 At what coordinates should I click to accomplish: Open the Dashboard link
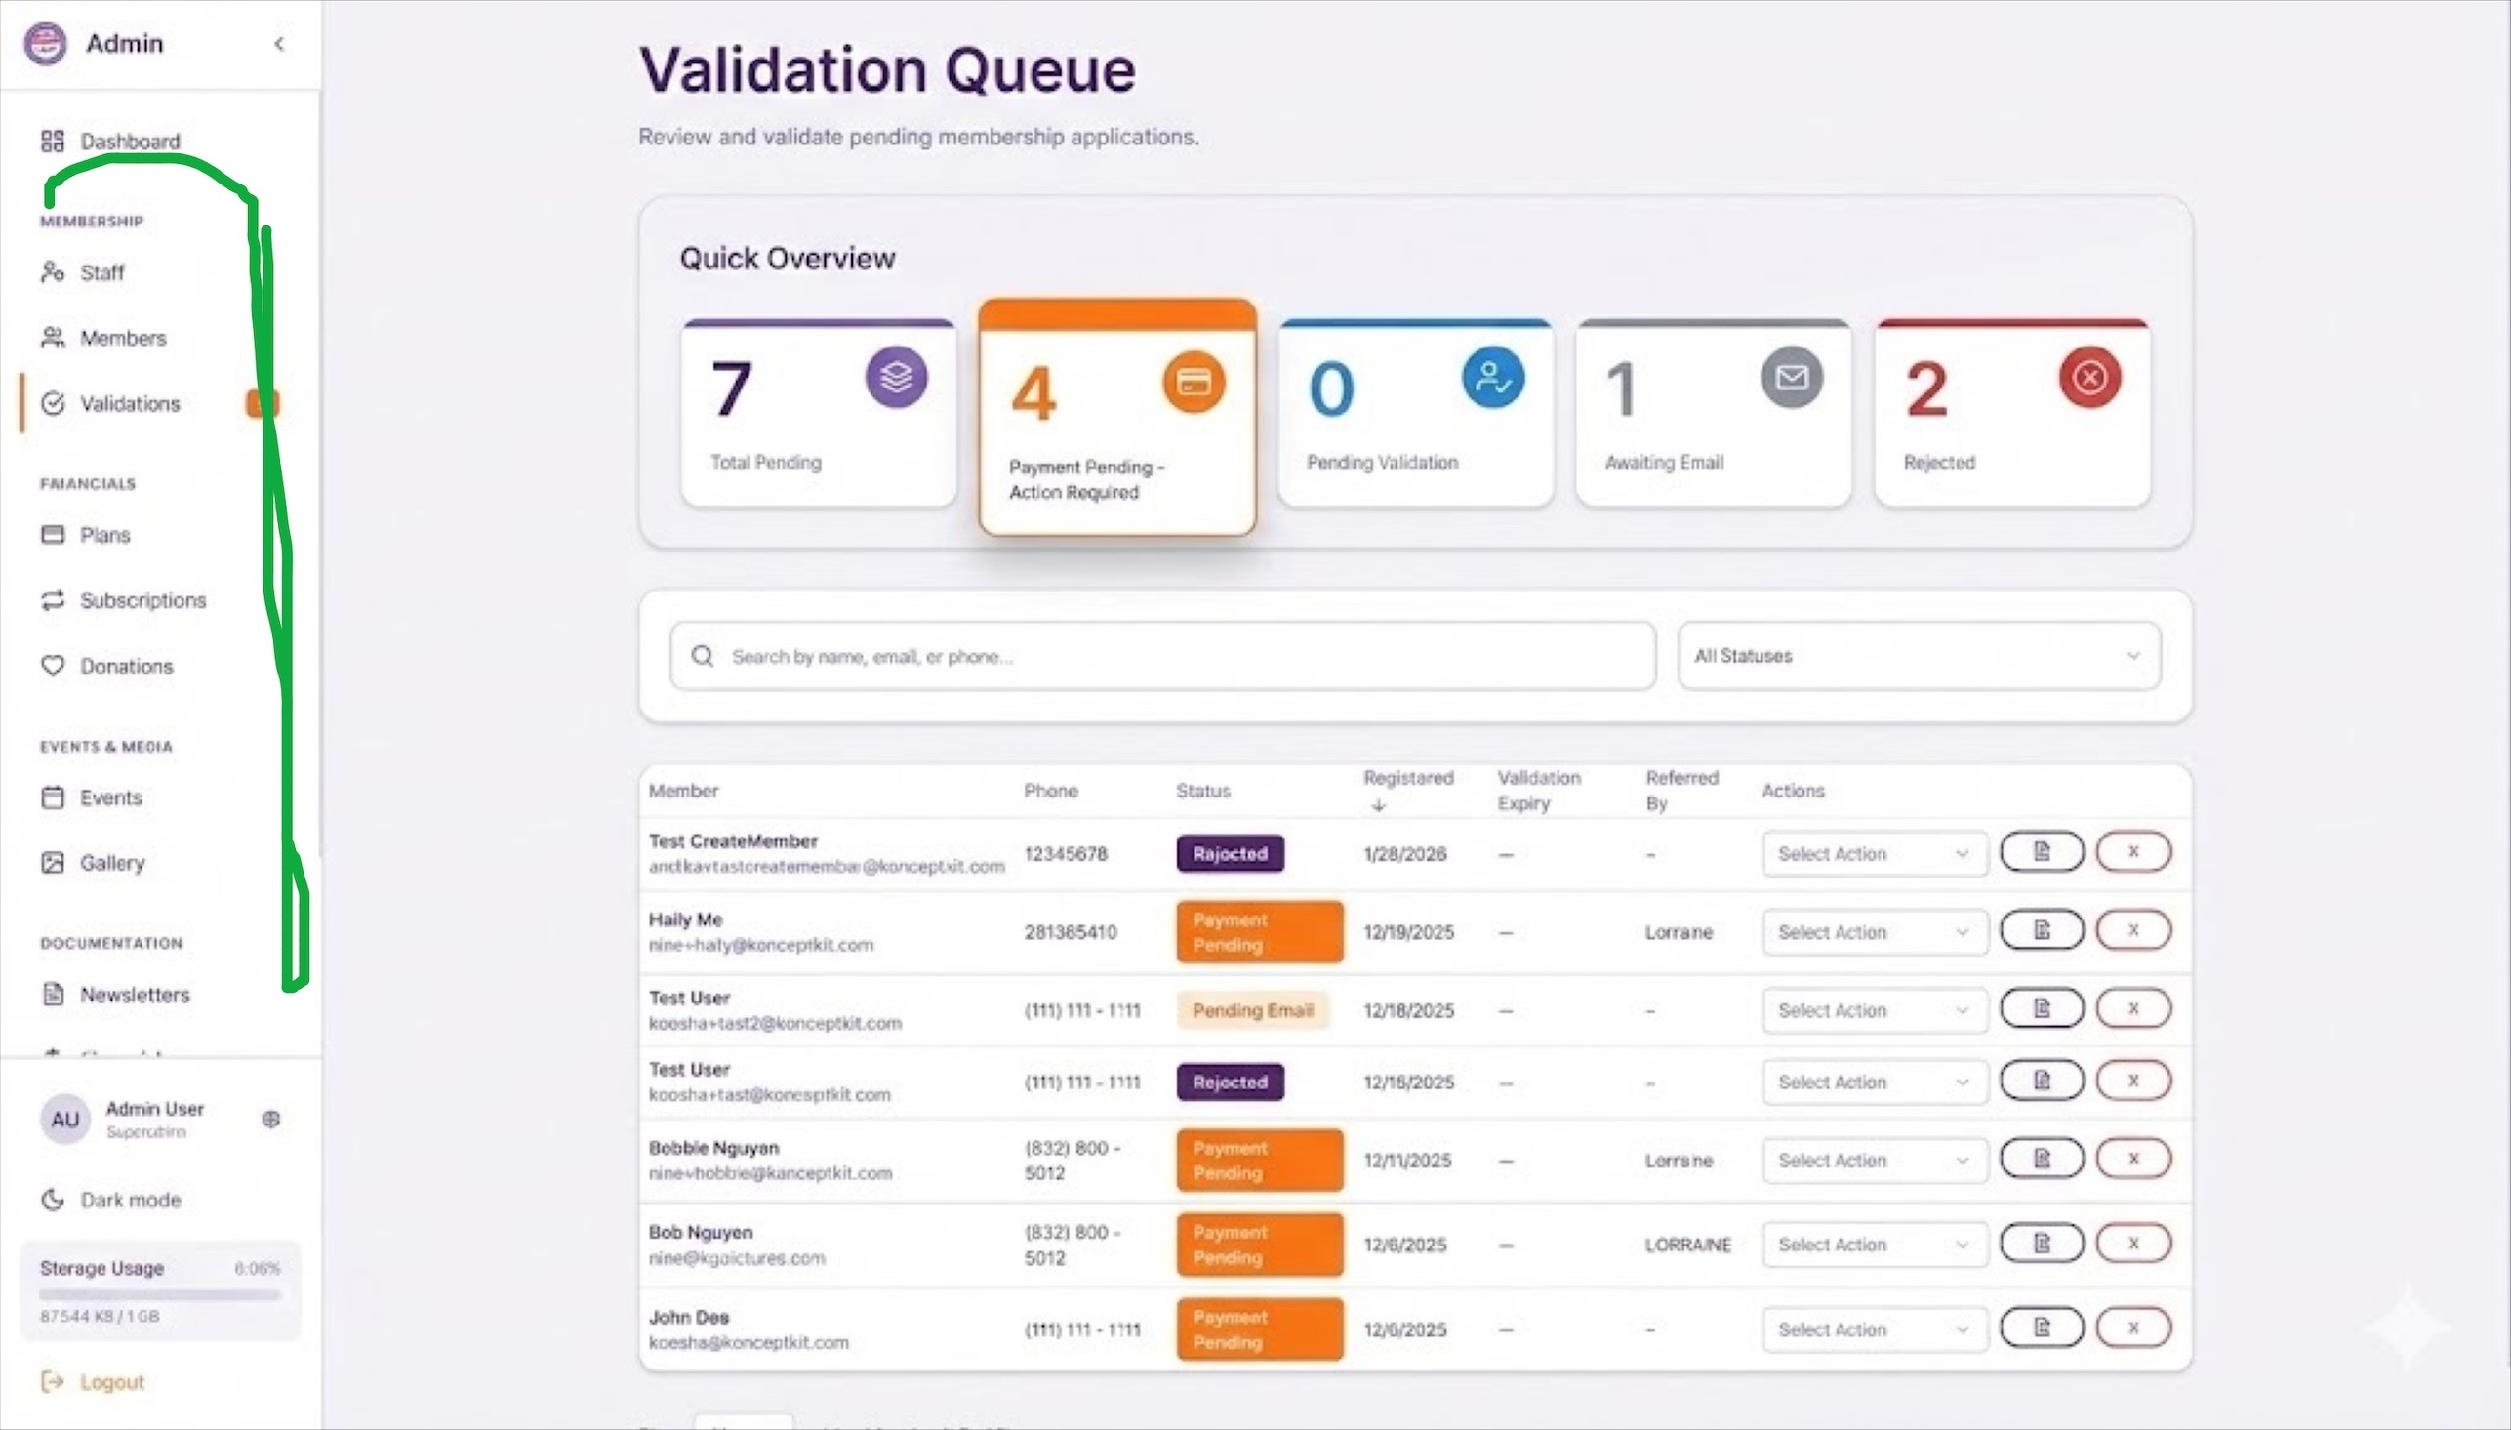[x=130, y=142]
